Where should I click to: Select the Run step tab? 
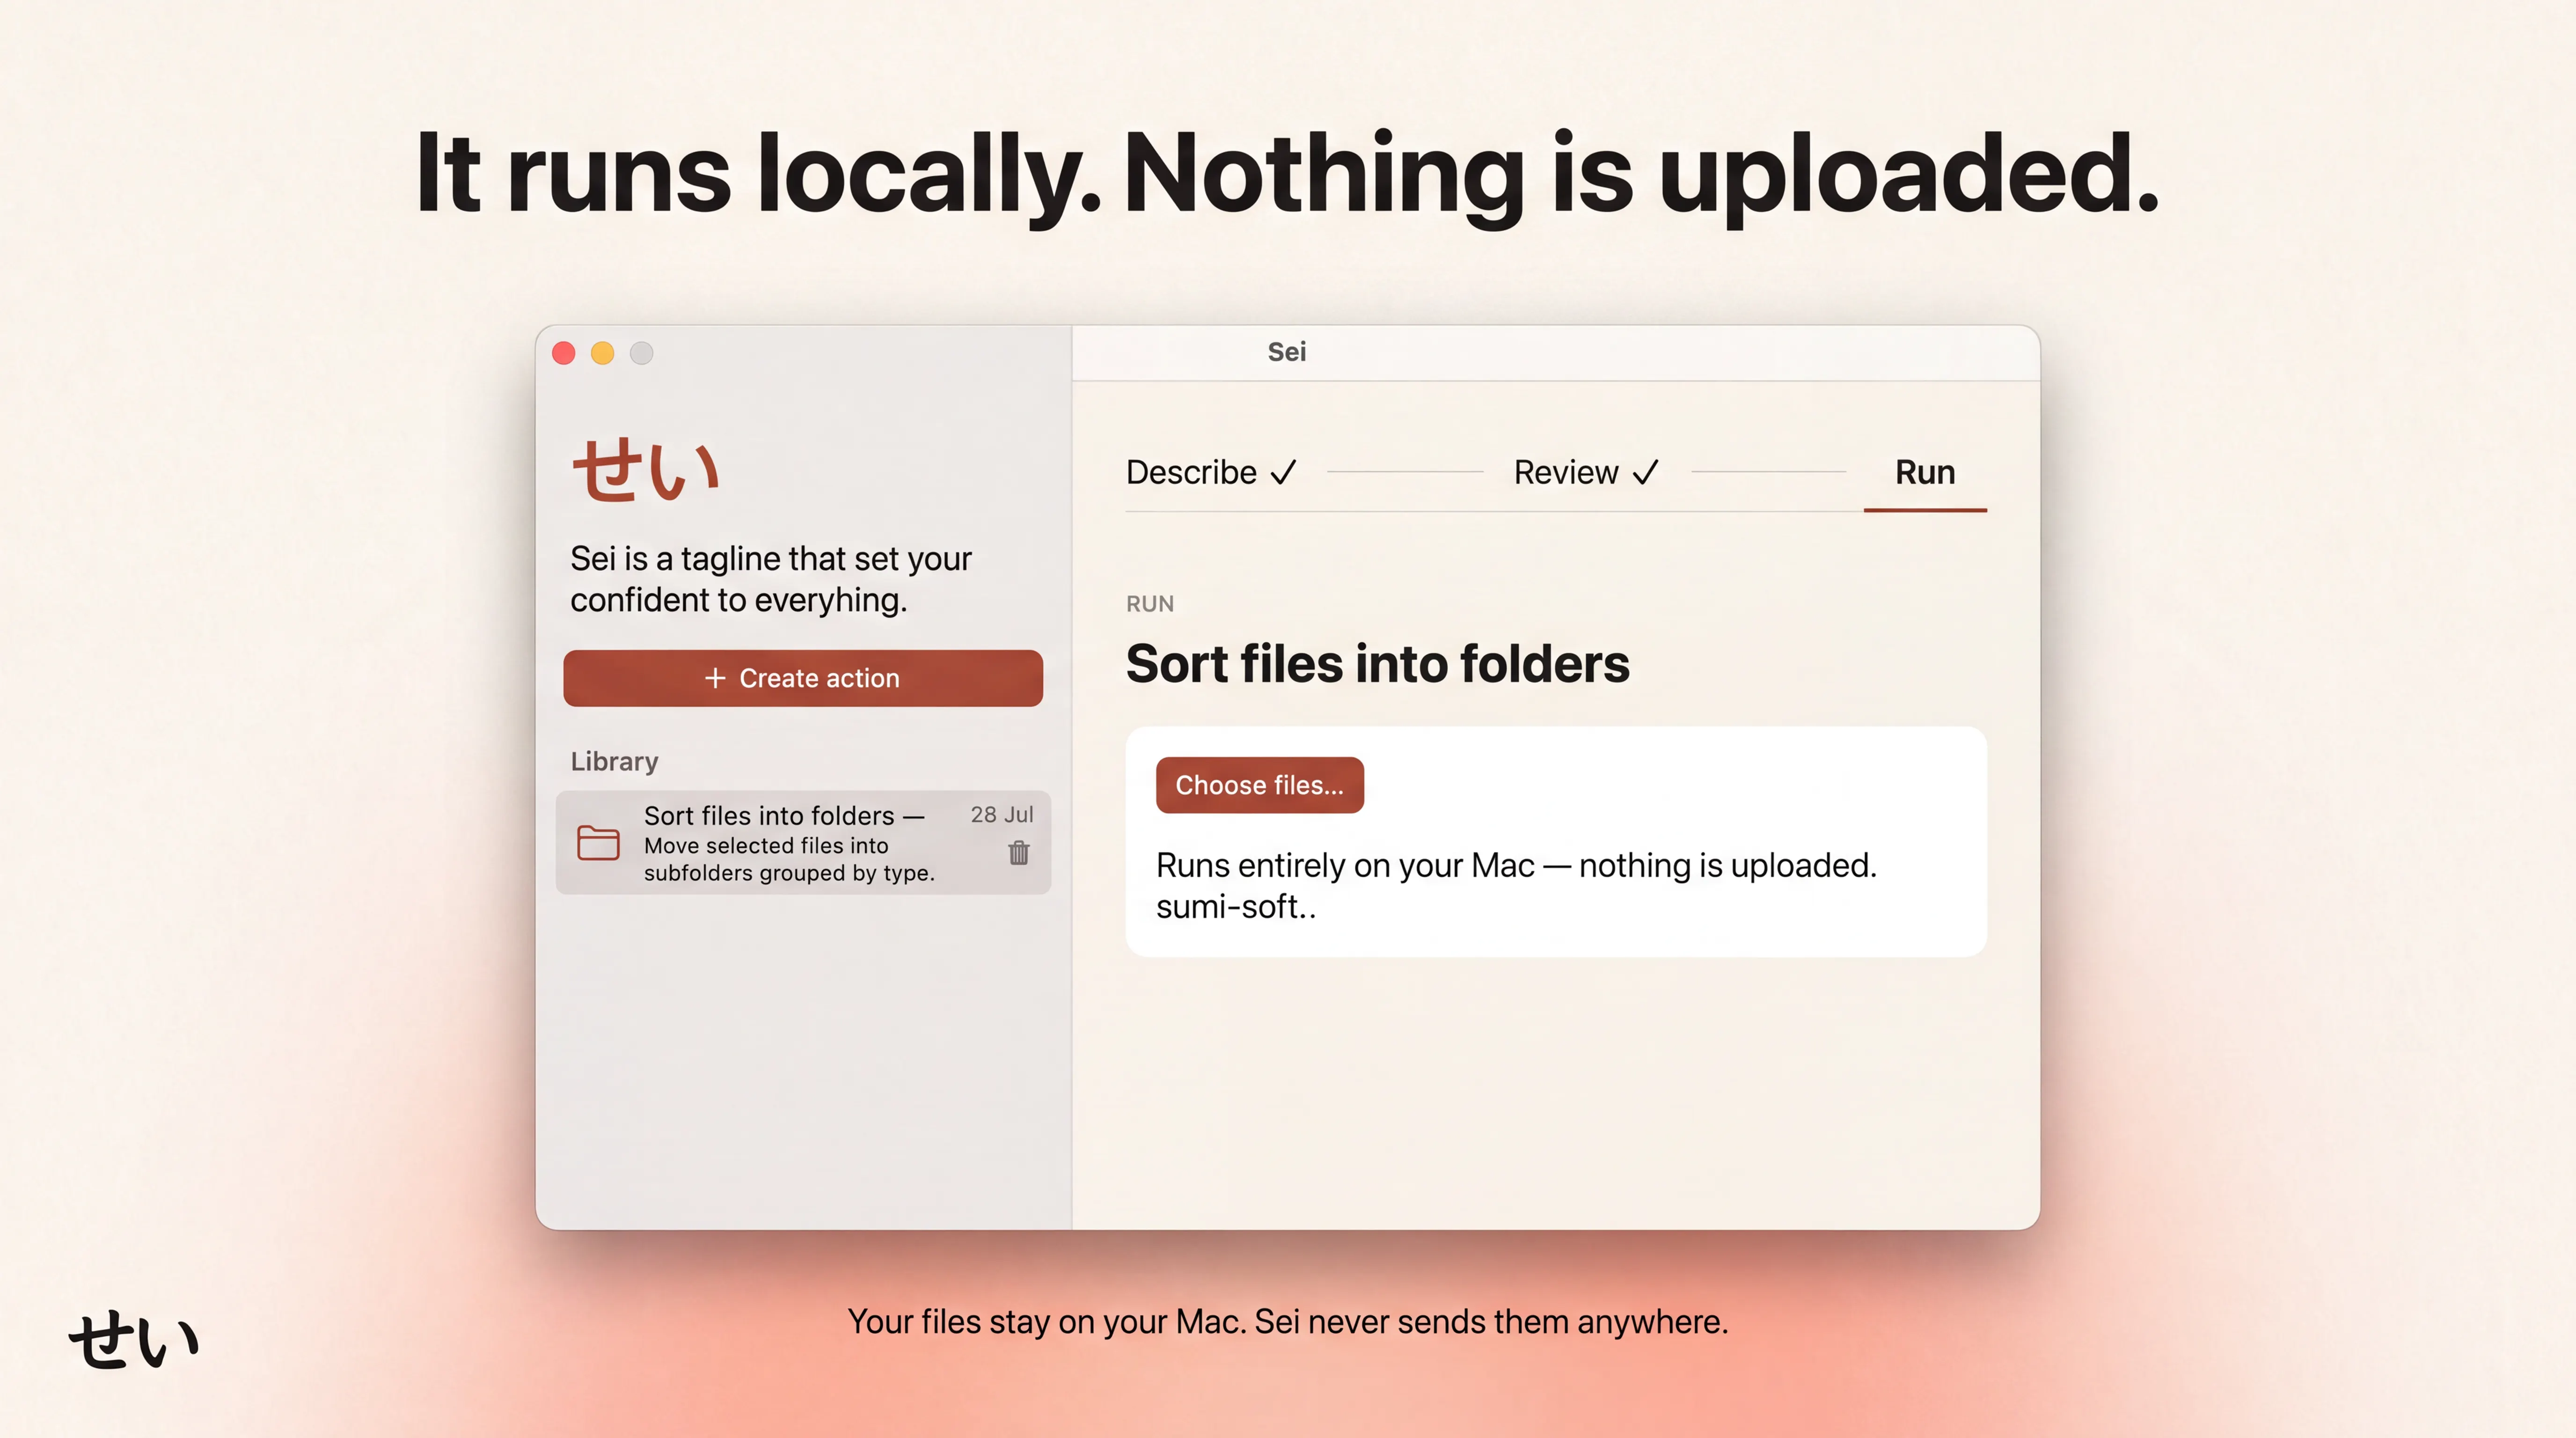click(1925, 473)
